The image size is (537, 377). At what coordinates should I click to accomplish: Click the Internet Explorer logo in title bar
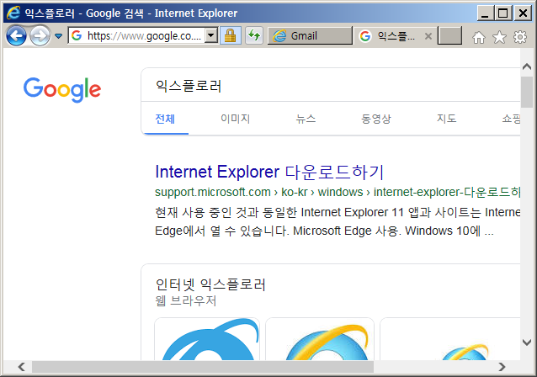[x=13, y=13]
